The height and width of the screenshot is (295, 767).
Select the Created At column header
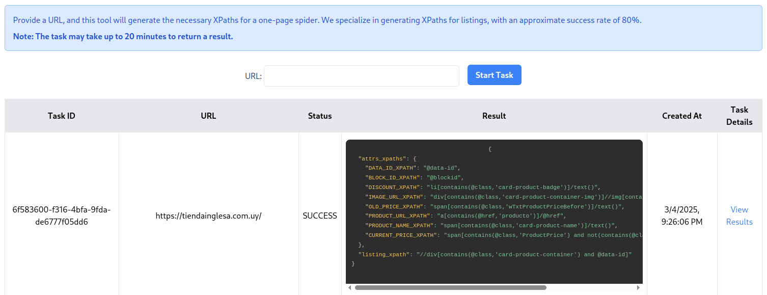pos(681,116)
